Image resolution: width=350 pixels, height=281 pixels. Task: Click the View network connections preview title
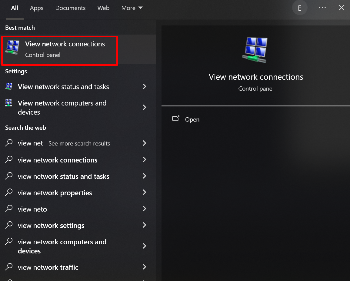click(256, 77)
